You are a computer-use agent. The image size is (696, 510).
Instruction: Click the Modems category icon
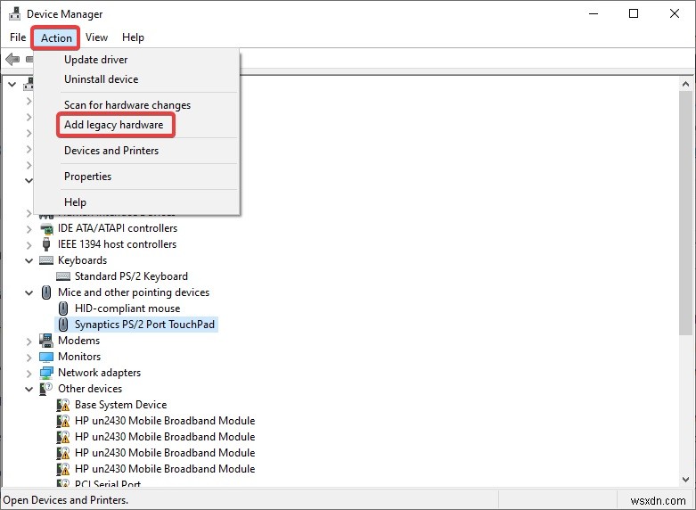tap(46, 341)
